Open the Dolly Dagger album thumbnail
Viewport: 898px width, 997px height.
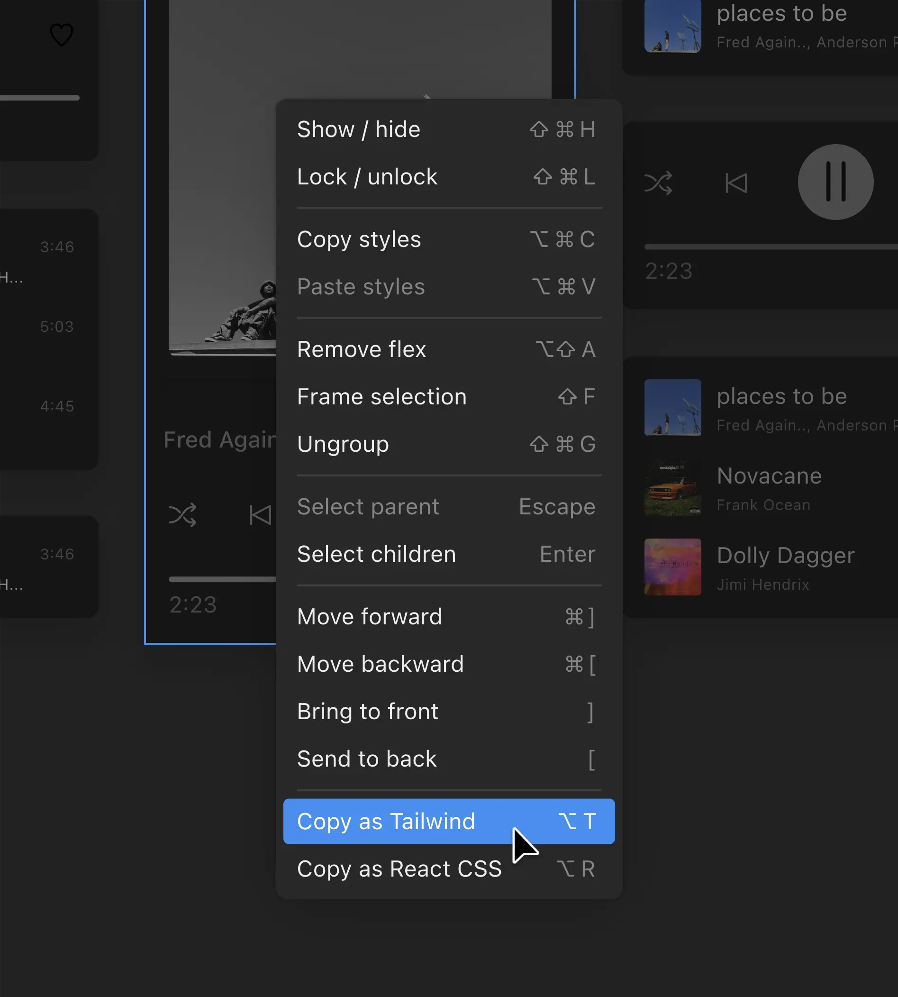(672, 567)
